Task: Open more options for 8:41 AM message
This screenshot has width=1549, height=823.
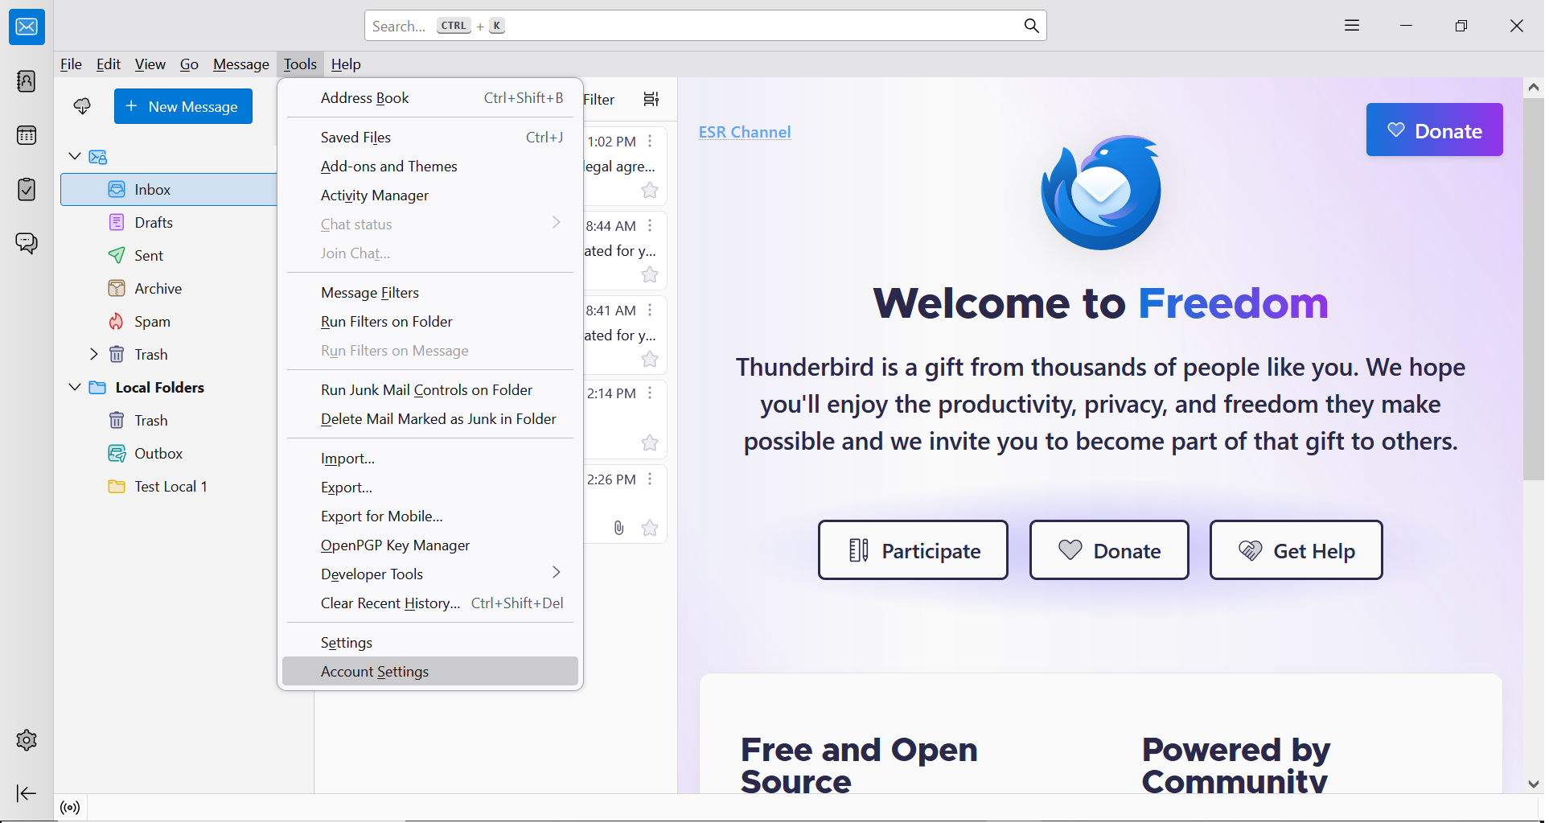Action: (x=650, y=311)
